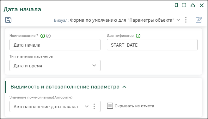This screenshot has height=119, width=208.
Task: Open the Тип значения параметра dropdown
Action: pyautogui.click(x=55, y=65)
